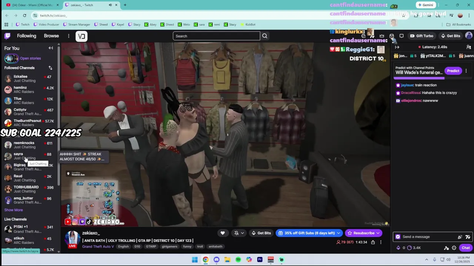This screenshot has width=474, height=266.
Task: Open notification bell dropdown under stream
Action: [x=239, y=233]
